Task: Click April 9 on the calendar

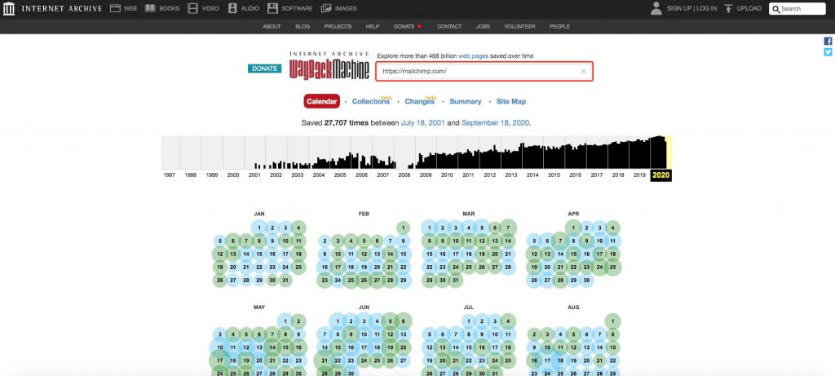Action: pos(586,241)
